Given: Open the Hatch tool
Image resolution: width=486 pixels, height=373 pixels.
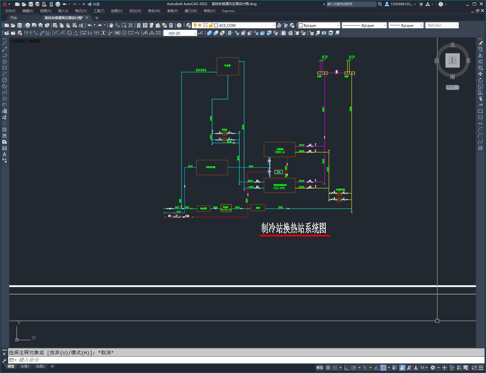Looking at the screenshot, I should (x=4, y=130).
